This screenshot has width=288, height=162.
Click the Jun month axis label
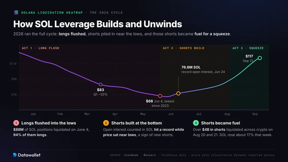[171, 114]
